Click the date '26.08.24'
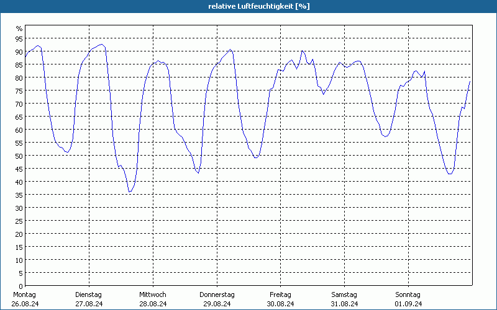The width and height of the screenshot is (497, 310). (x=25, y=304)
